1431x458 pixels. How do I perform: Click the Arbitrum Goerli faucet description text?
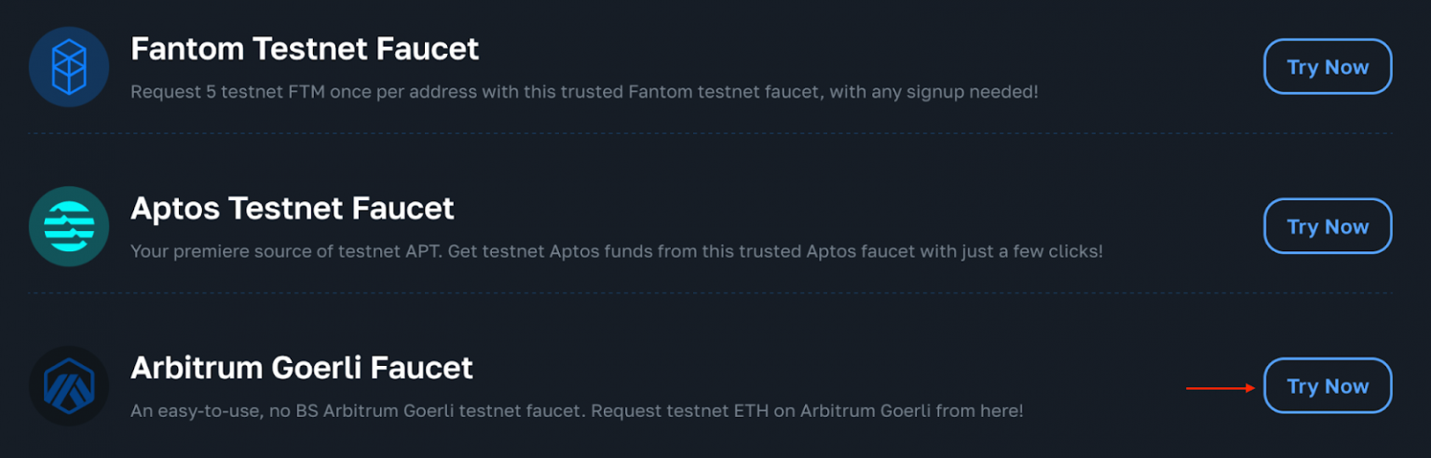(576, 411)
